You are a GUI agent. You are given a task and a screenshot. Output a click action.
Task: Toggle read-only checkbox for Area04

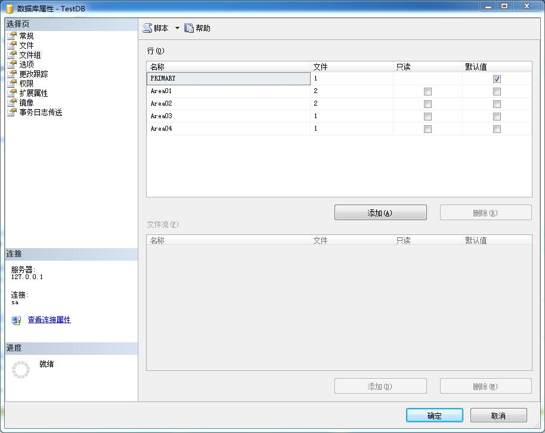click(428, 129)
